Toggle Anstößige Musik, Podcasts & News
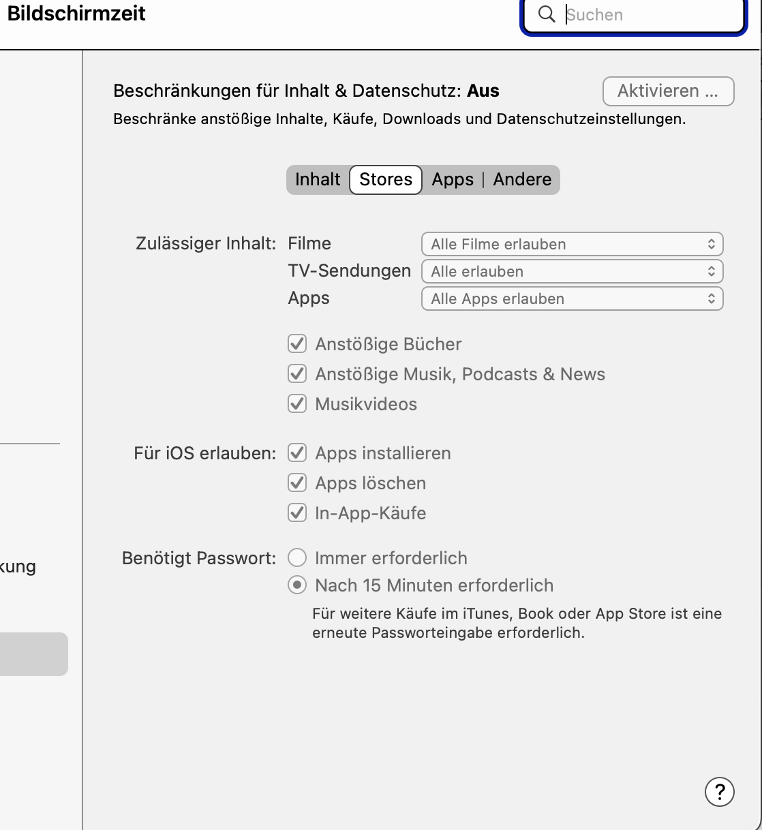 pos(297,374)
